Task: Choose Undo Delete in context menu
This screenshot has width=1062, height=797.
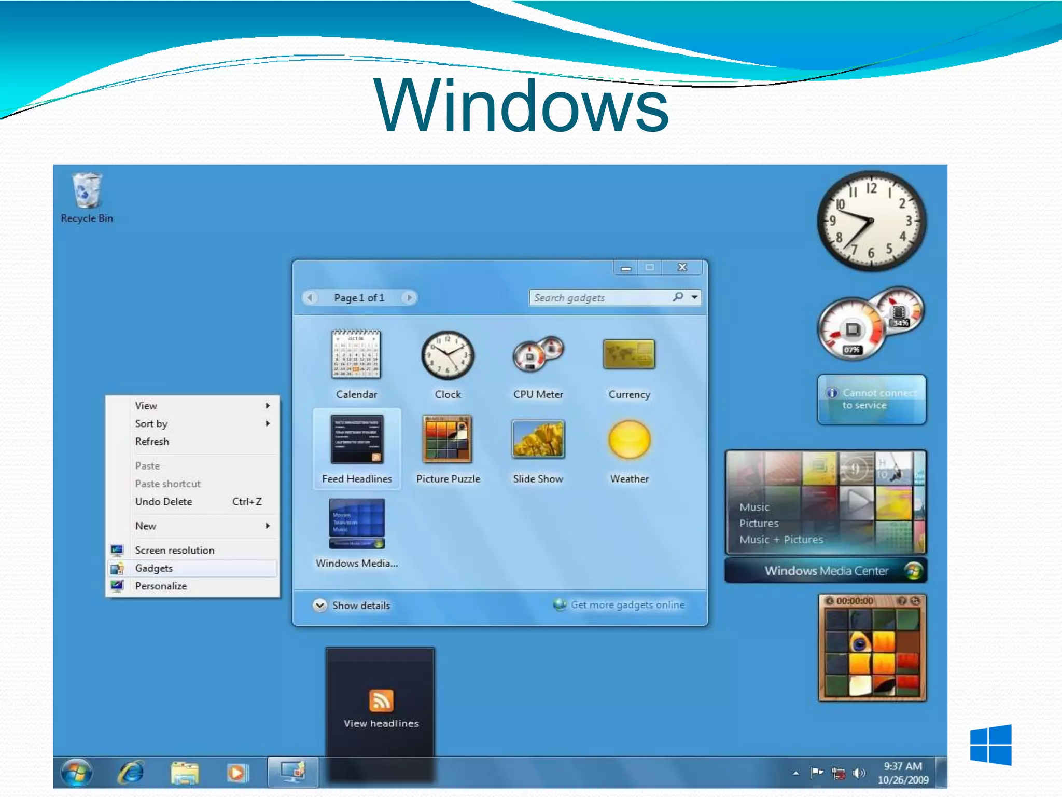Action: (192, 502)
